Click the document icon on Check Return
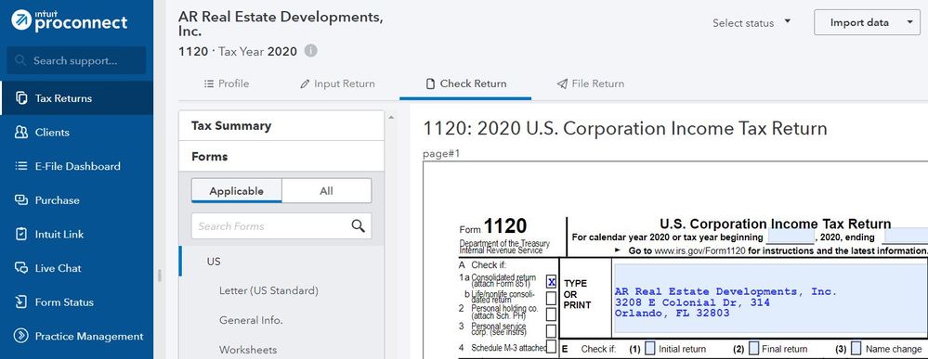The width and height of the screenshot is (928, 359). click(430, 84)
